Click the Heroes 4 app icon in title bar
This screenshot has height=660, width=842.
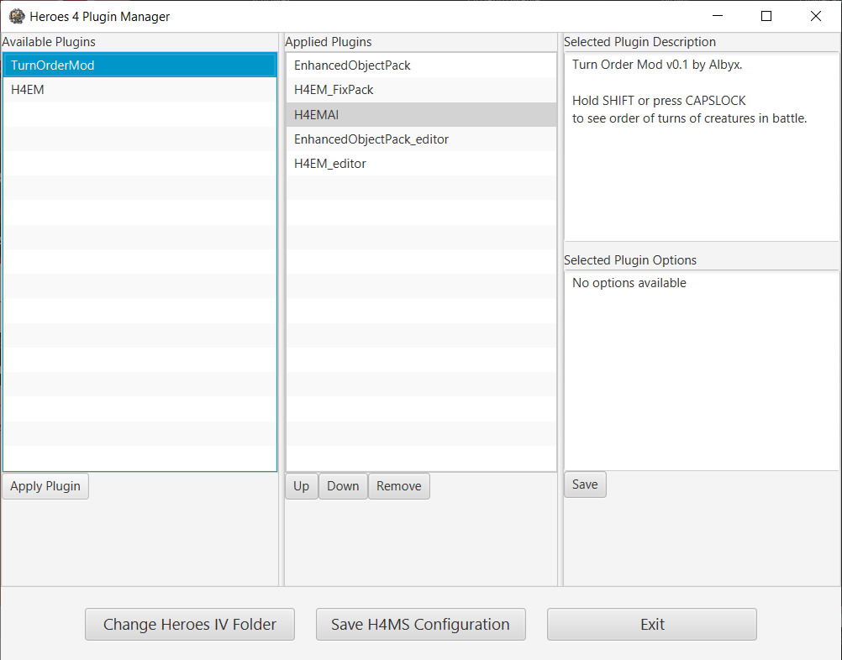point(17,16)
